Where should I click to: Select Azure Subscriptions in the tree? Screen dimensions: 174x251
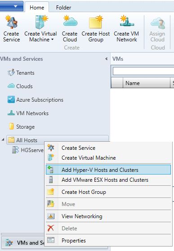(x=40, y=100)
